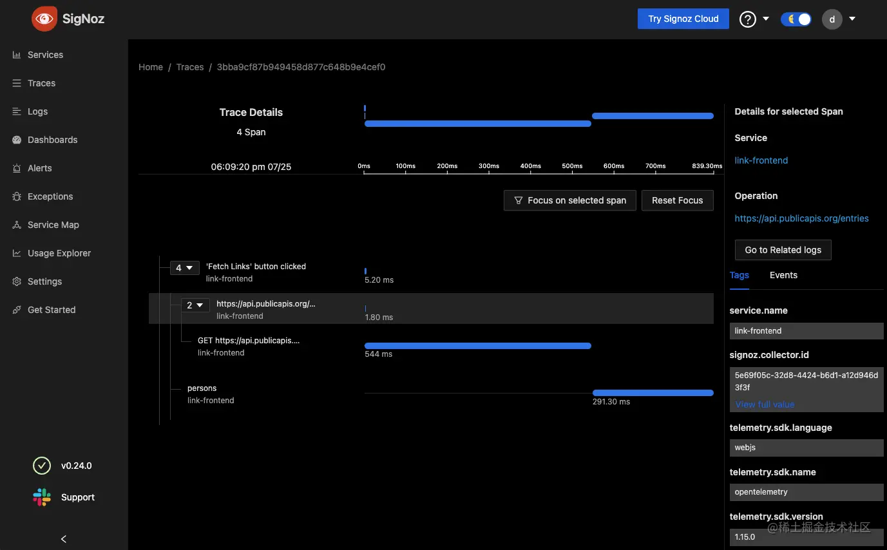Select the Tags tab

[x=739, y=275]
